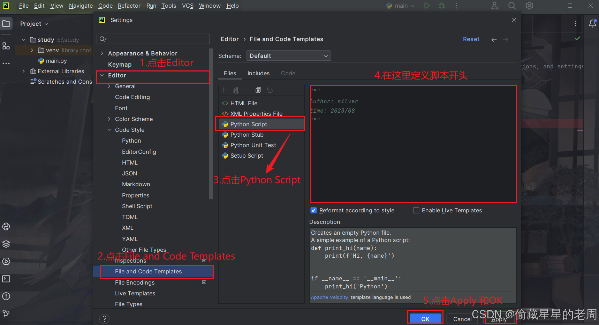Add a new template with plus icon

pos(224,90)
